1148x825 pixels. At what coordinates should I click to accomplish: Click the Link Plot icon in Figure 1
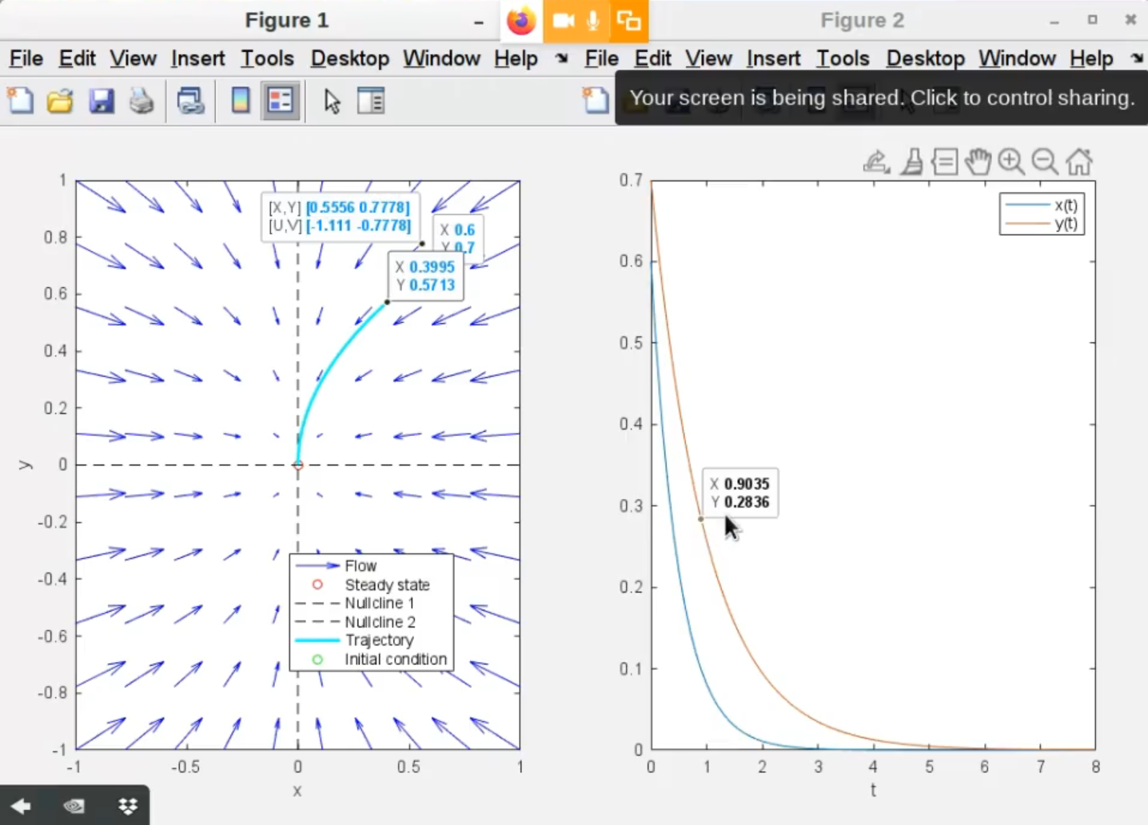190,101
